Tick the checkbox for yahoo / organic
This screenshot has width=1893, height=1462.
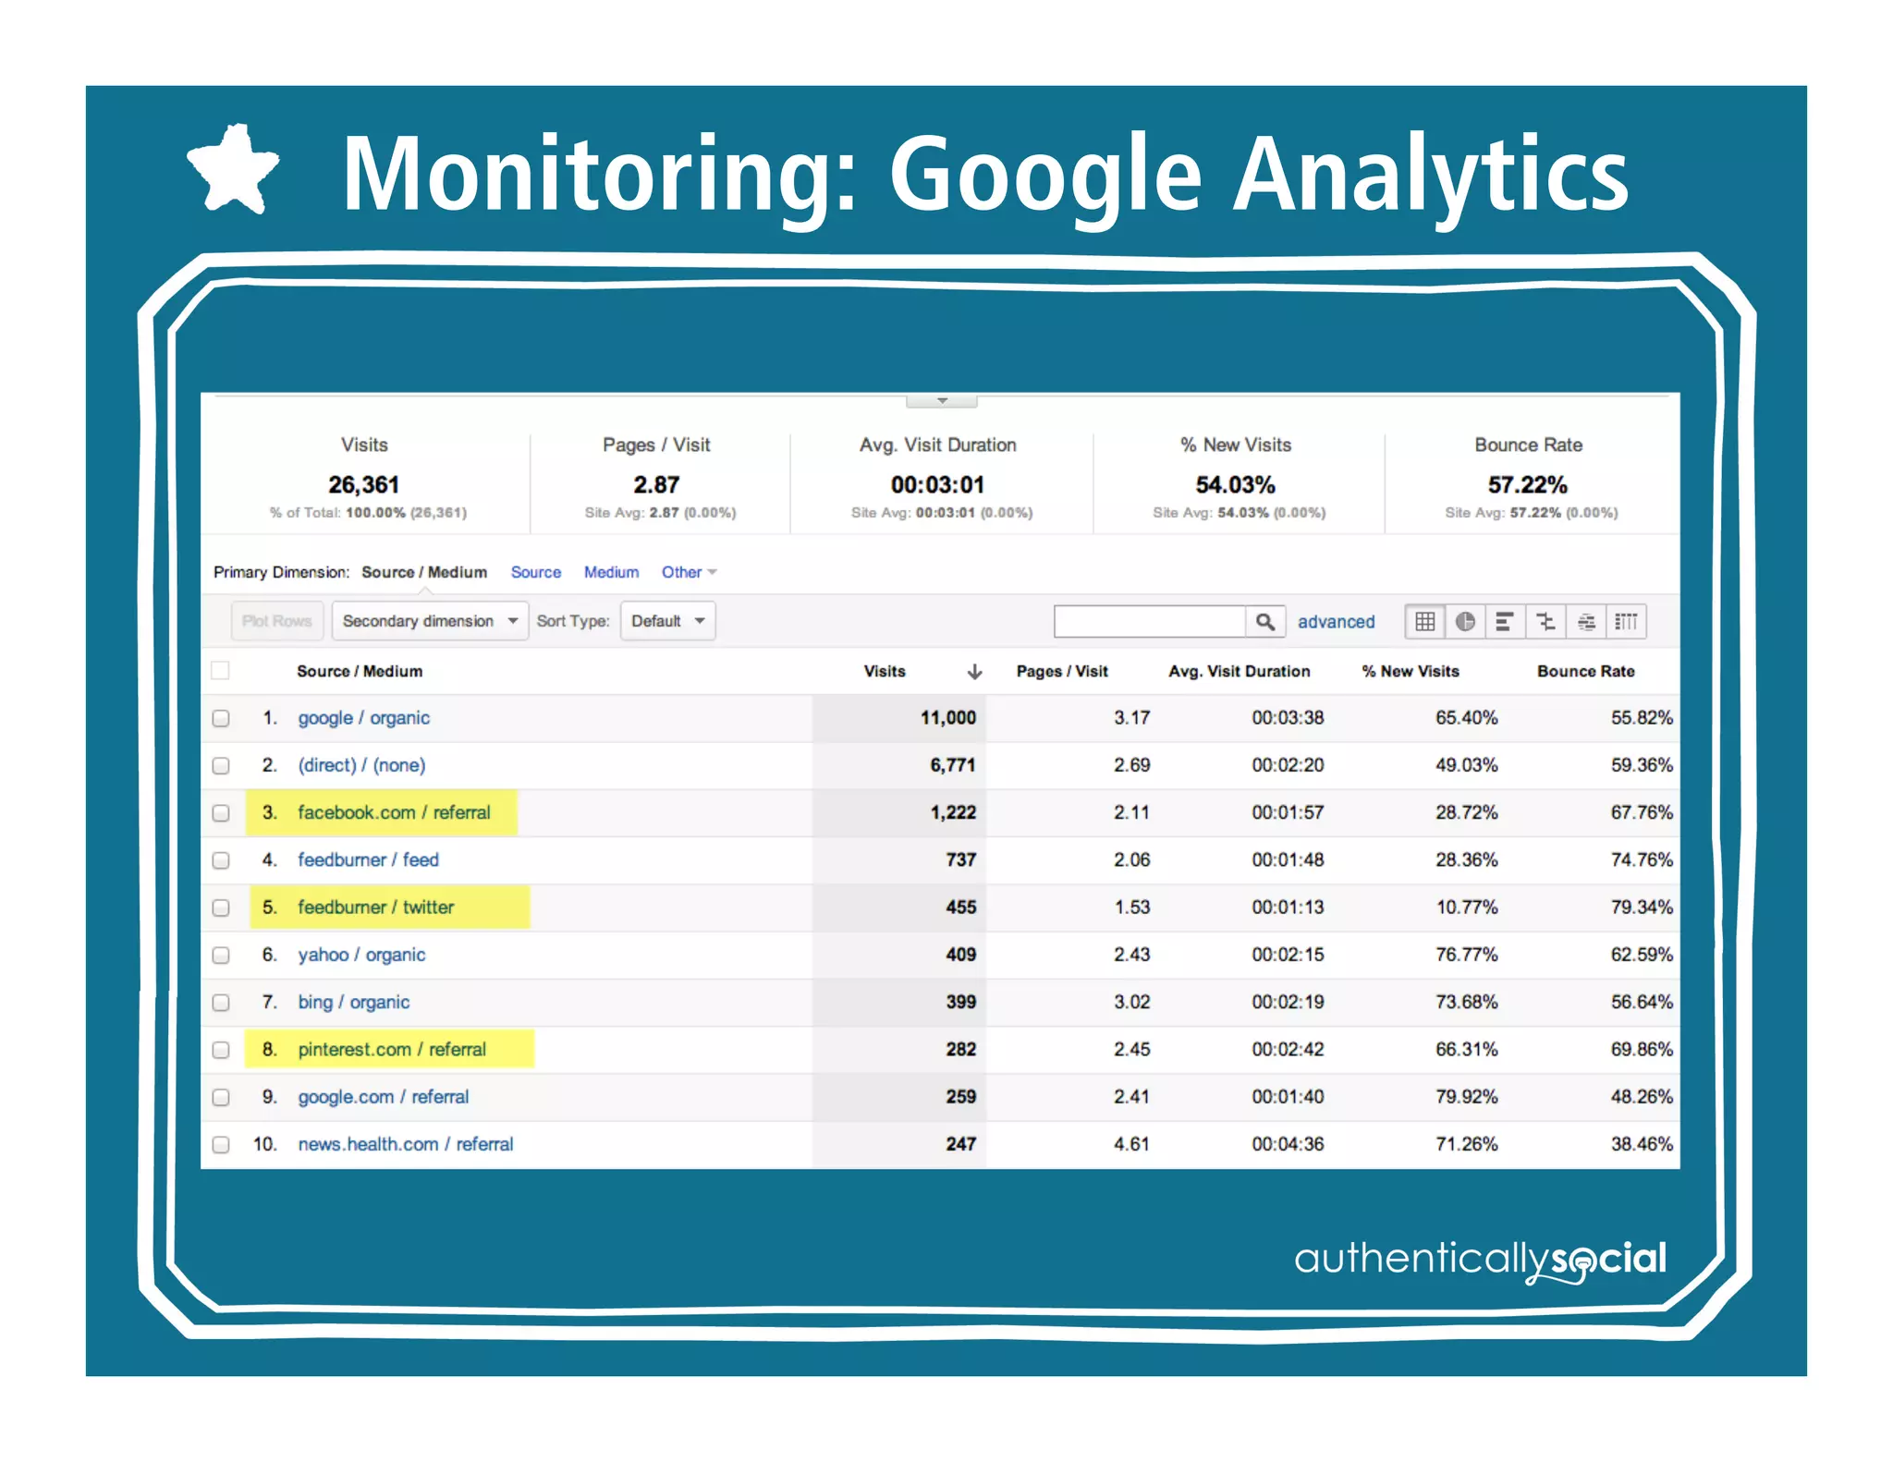[221, 955]
